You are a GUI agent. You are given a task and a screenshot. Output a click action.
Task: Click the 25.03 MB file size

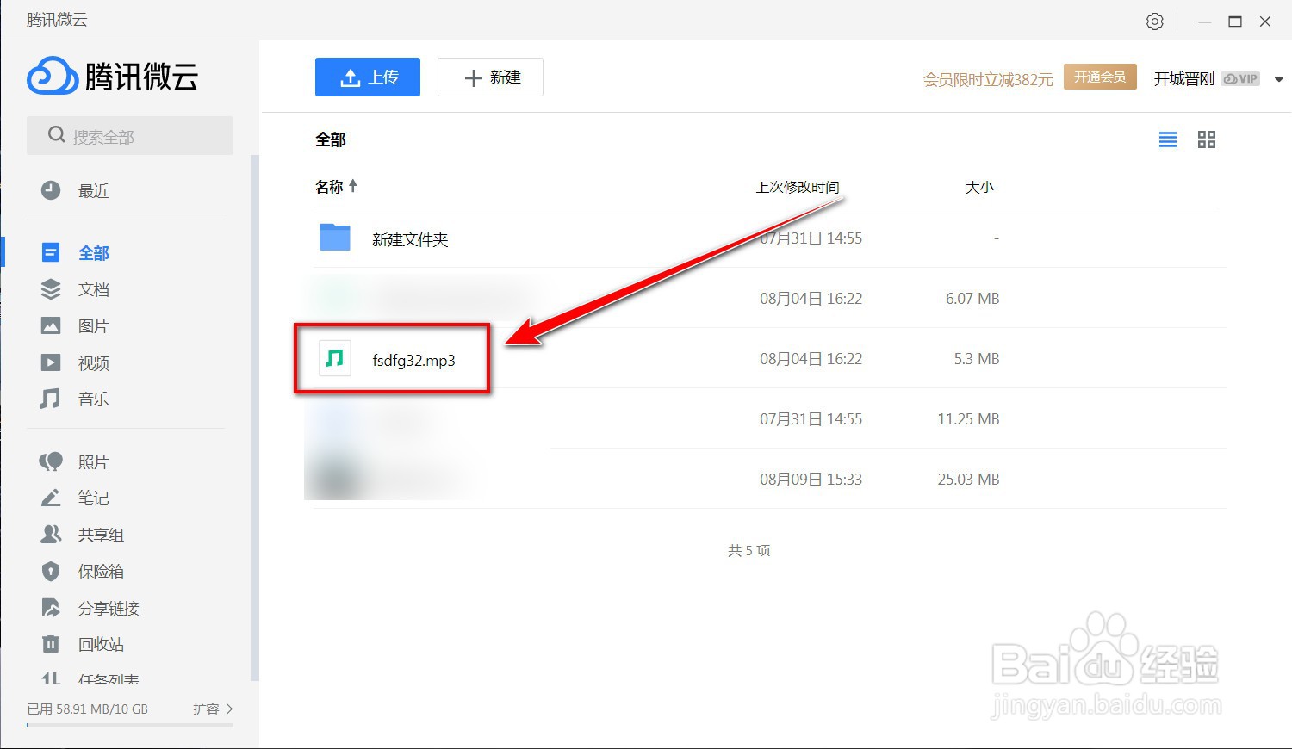click(x=968, y=480)
